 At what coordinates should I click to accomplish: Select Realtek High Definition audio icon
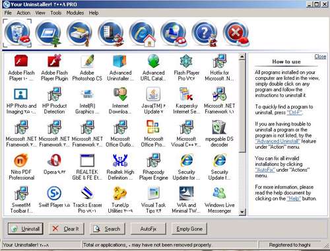tap(120, 160)
